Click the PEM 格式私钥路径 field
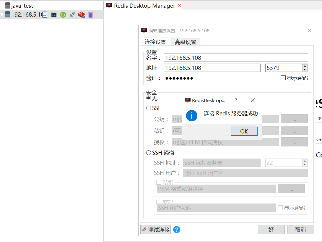The height and width of the screenshot is (242, 322). (x=216, y=189)
